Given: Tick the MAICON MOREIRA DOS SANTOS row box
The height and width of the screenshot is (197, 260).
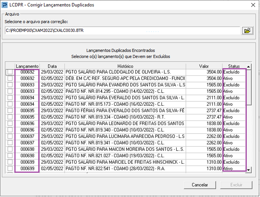Looking at the screenshot, I should point(10,149).
